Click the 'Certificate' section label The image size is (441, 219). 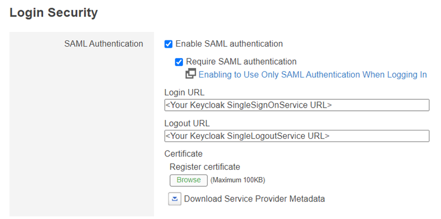point(183,154)
